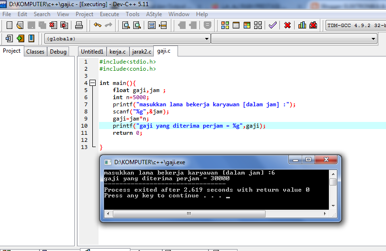Click the Insert snippet icon
The image size is (386, 251).
(9, 38)
